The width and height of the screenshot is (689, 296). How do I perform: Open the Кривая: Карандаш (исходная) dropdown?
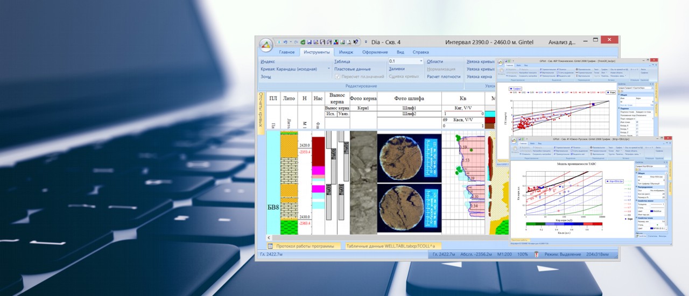(328, 69)
